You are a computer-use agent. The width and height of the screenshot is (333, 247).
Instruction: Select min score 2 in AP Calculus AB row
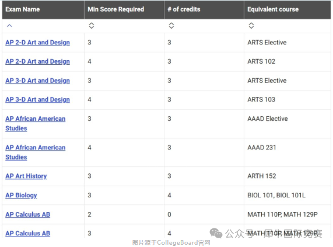[89, 214]
